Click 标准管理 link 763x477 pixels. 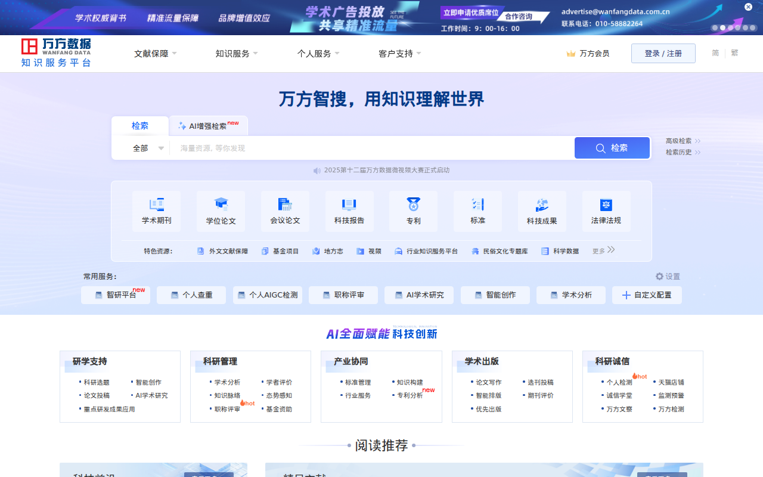(x=358, y=383)
